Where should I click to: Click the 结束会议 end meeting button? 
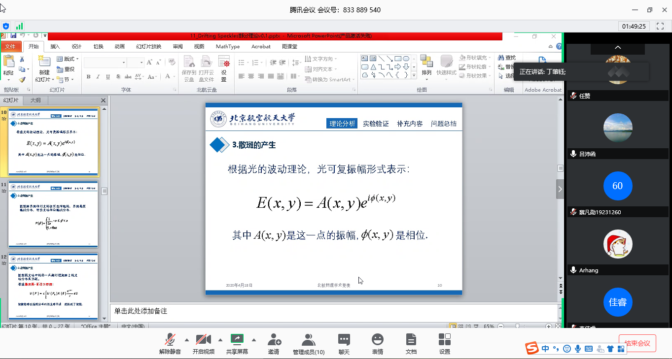pyautogui.click(x=637, y=343)
